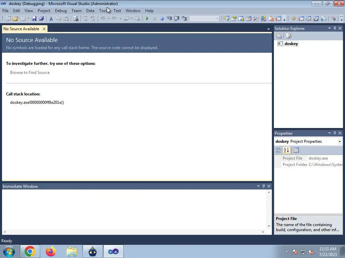Click the Paste clipboard icon
Viewport: 345px width, 258px height.
click(x=66, y=19)
